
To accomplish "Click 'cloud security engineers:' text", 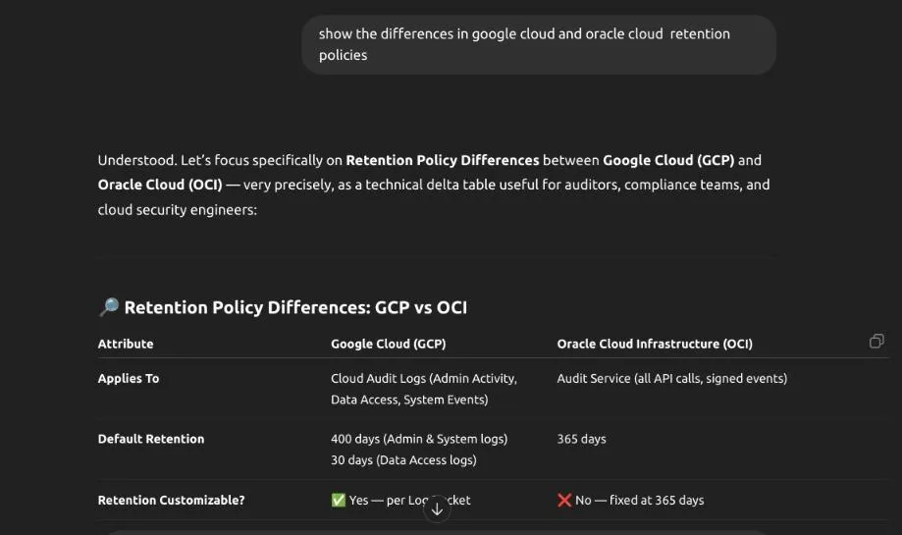I will pyautogui.click(x=178, y=209).
